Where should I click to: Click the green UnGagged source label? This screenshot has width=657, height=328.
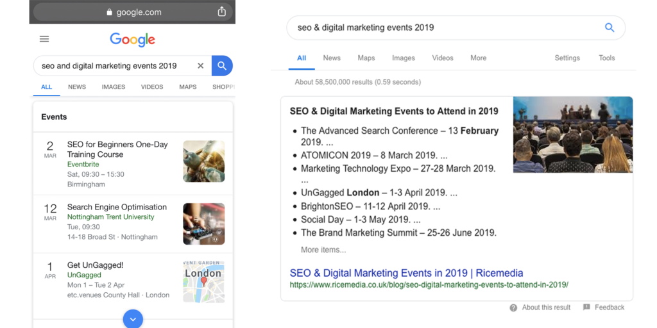pos(84,275)
